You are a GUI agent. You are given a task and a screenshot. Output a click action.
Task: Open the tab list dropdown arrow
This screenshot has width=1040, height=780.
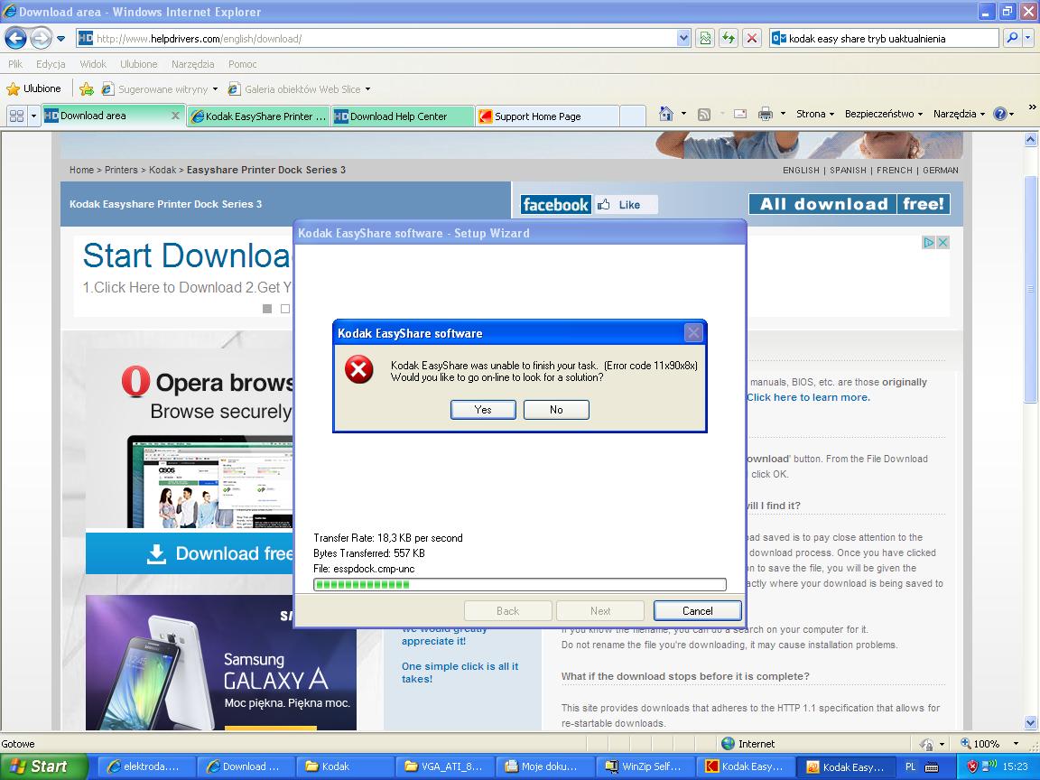(33, 116)
